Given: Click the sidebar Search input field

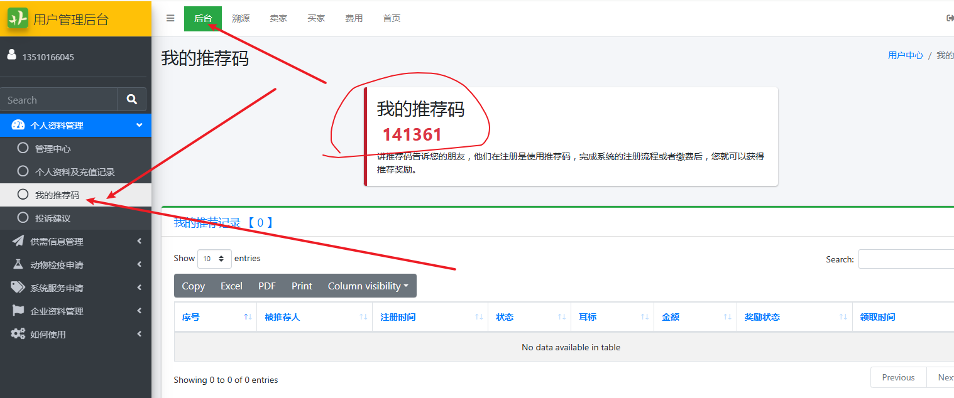Looking at the screenshot, I should [x=59, y=99].
